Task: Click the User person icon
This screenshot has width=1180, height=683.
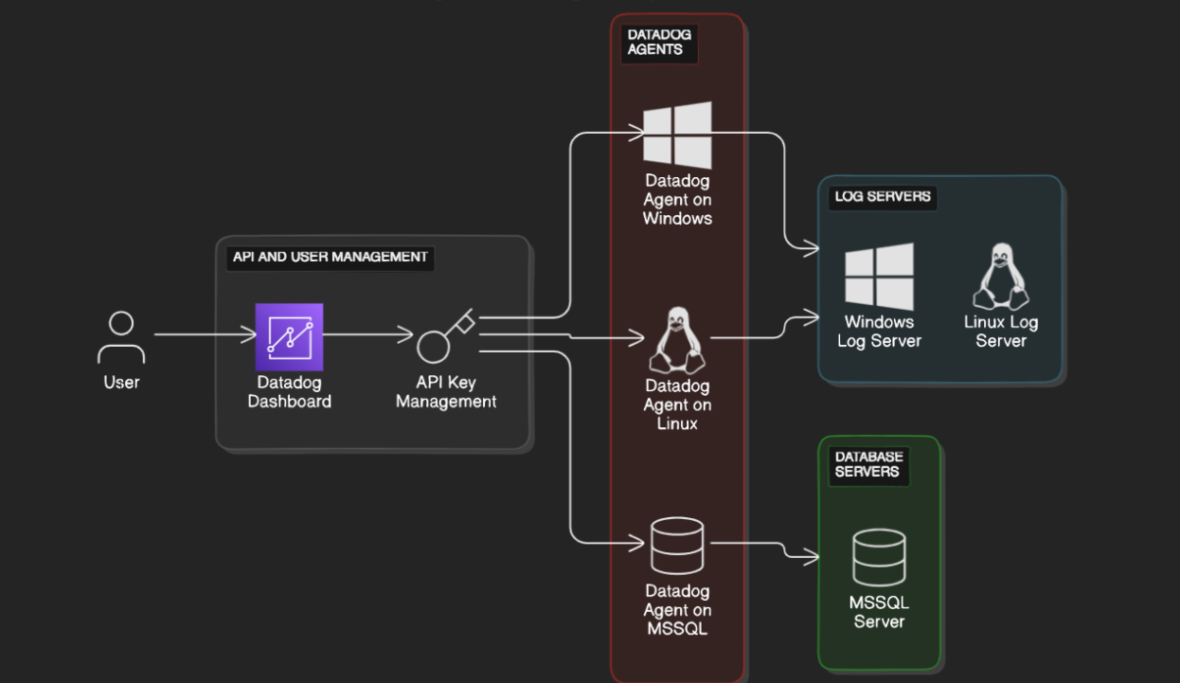Action: (x=121, y=338)
